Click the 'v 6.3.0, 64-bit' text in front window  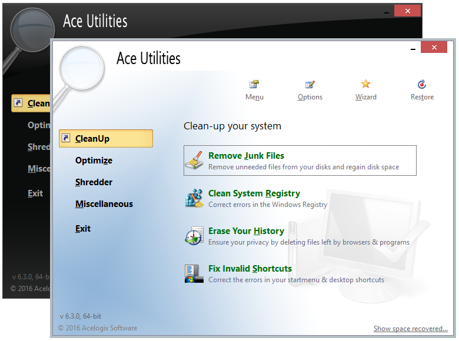coord(81,316)
